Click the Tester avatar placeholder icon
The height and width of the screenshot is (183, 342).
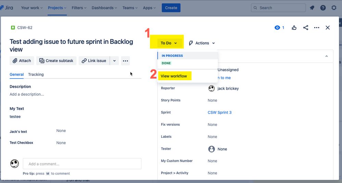pos(211,149)
